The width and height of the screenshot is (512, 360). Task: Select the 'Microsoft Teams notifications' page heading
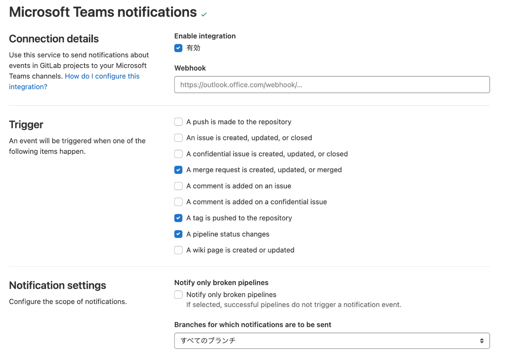pyautogui.click(x=103, y=12)
